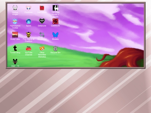The width and height of the screenshot is (151, 113).
Task: Open the Pokémon Mew icon
Action: pos(29,8)
